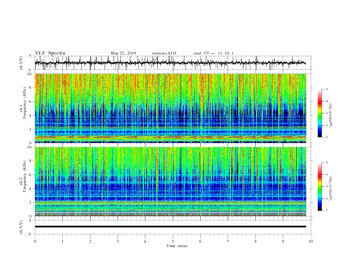
Task: Click the "-5" tick on the lower color bar
Action: coord(326,186)
